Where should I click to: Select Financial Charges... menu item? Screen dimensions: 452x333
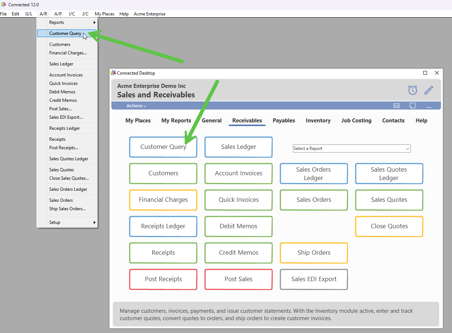pyautogui.click(x=67, y=53)
